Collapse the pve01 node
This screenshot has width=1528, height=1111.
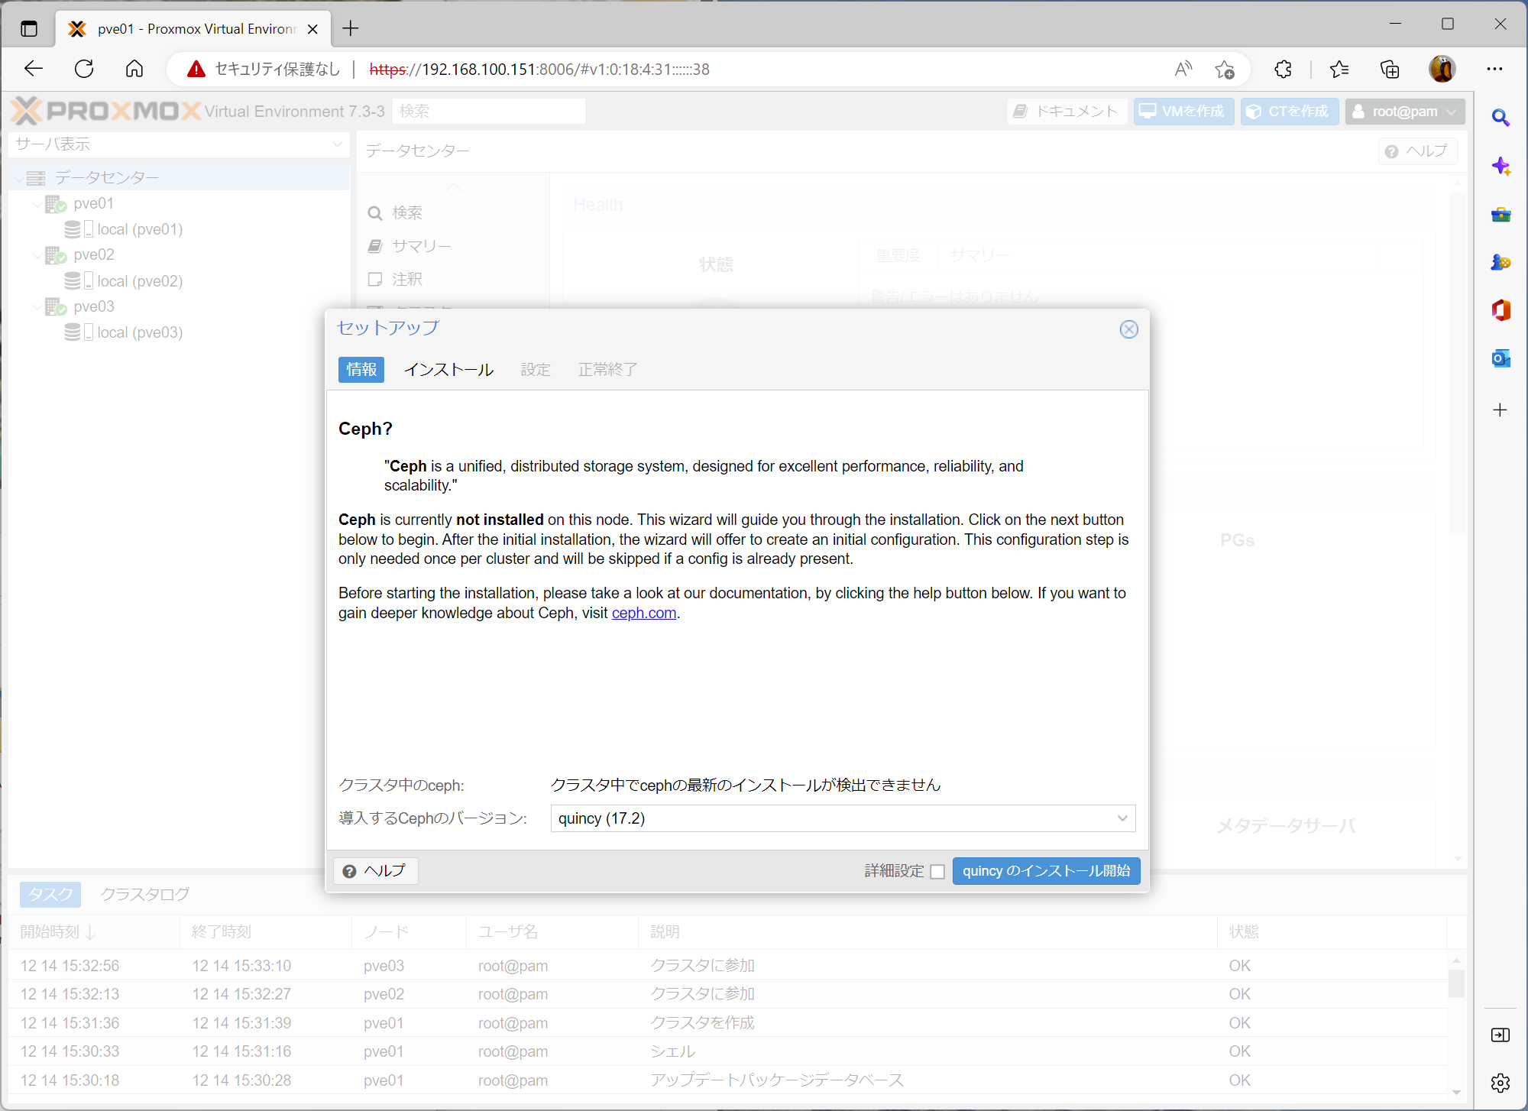[x=37, y=204]
